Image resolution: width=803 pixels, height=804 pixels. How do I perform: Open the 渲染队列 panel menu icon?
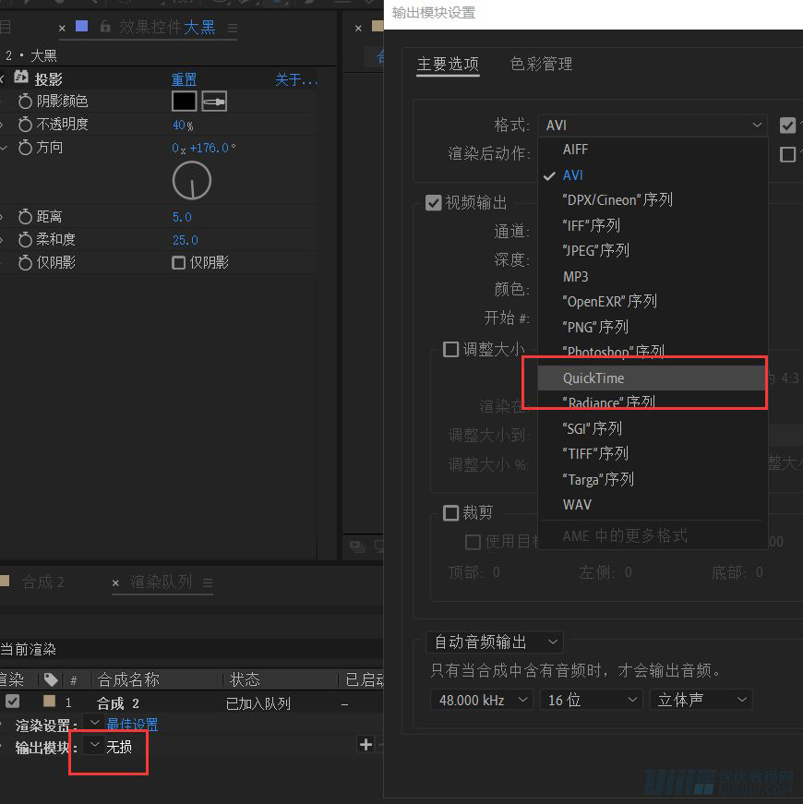click(209, 582)
